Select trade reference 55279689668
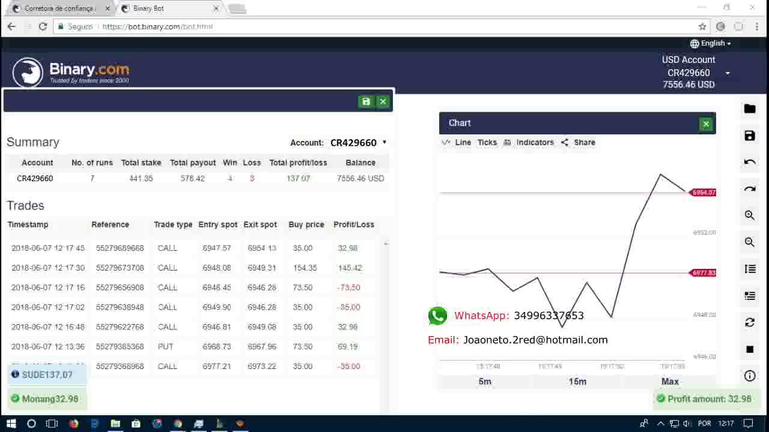Image resolution: width=769 pixels, height=432 pixels. 120,248
